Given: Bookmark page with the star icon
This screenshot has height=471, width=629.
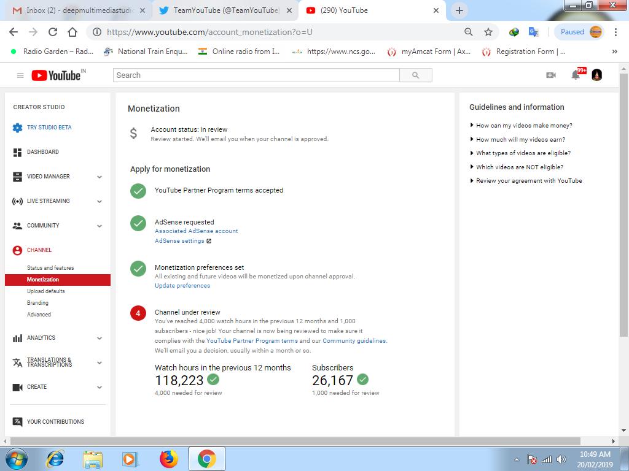Looking at the screenshot, I should coord(488,32).
